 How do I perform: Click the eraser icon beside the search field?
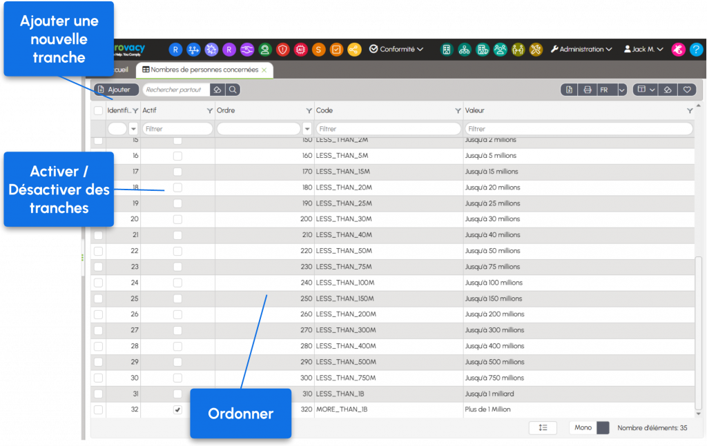pyautogui.click(x=217, y=90)
